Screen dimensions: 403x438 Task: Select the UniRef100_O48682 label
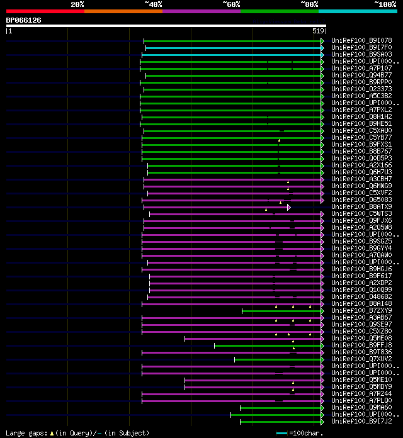[x=361, y=296]
